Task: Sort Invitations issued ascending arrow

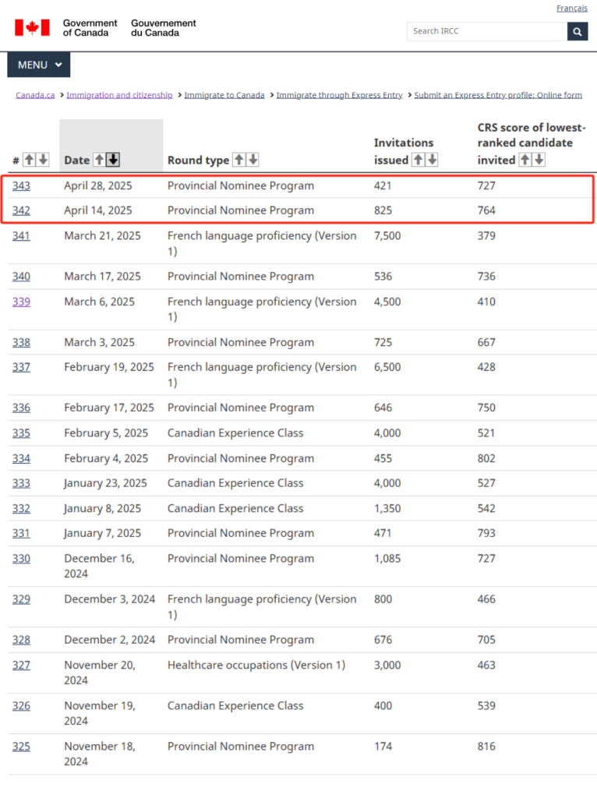Action: pyautogui.click(x=418, y=160)
